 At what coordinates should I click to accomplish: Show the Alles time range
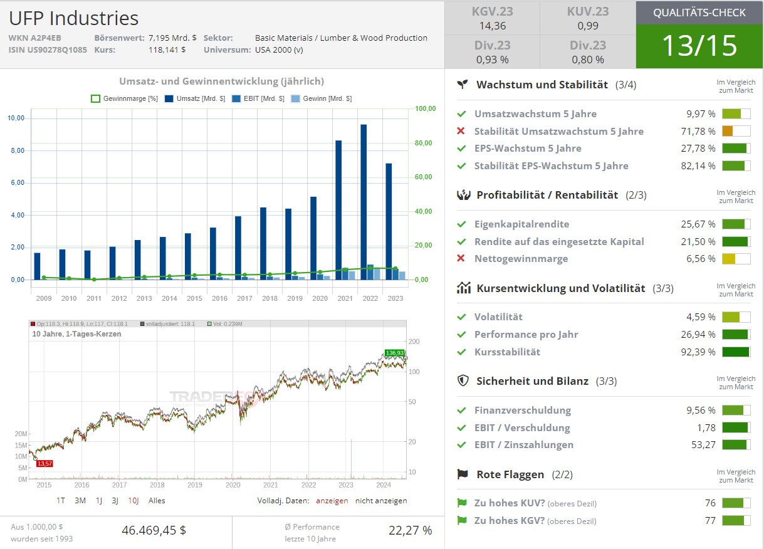[x=157, y=501]
